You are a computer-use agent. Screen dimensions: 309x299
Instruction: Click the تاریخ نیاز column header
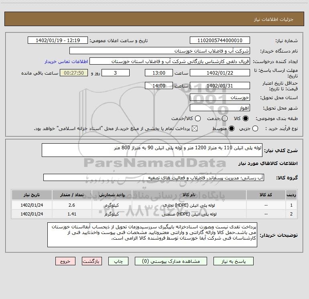point(32,195)
